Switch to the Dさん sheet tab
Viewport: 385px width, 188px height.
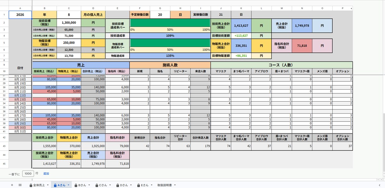pyautogui.click(x=124, y=185)
